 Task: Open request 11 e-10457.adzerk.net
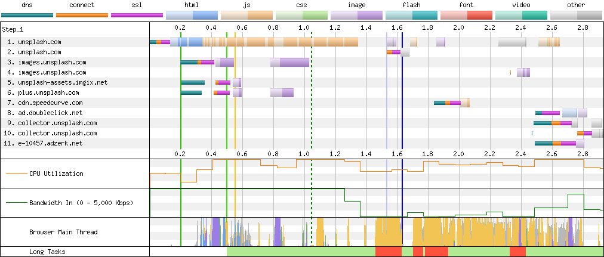[x=47, y=144]
